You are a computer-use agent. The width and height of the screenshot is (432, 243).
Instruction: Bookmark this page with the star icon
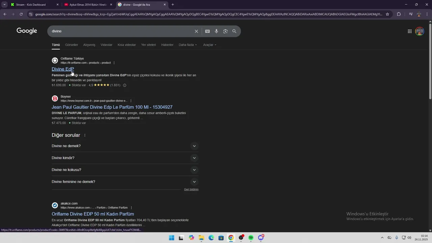[387, 14]
